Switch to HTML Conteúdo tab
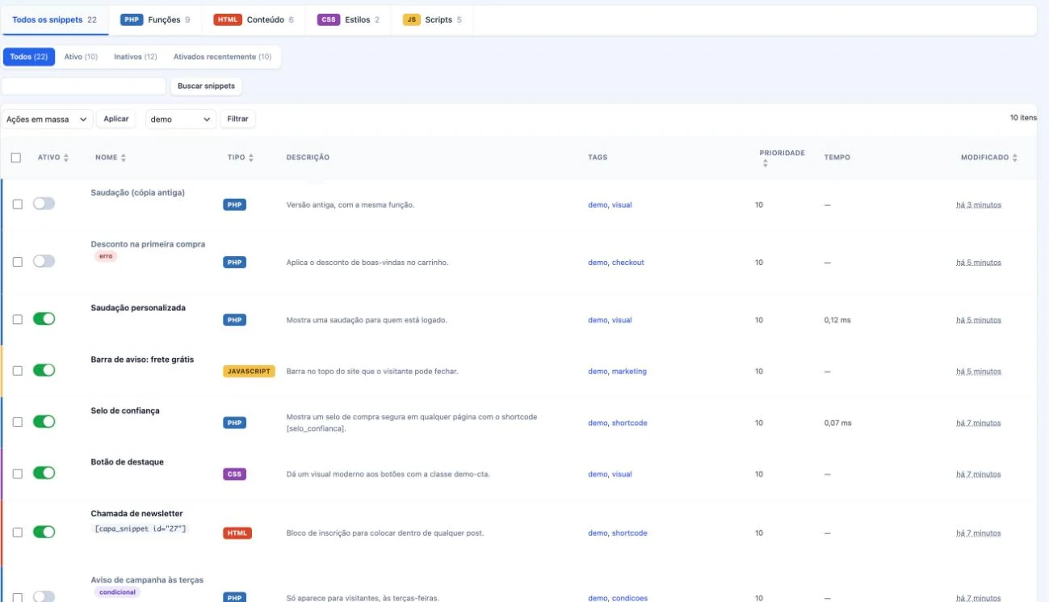 point(254,19)
